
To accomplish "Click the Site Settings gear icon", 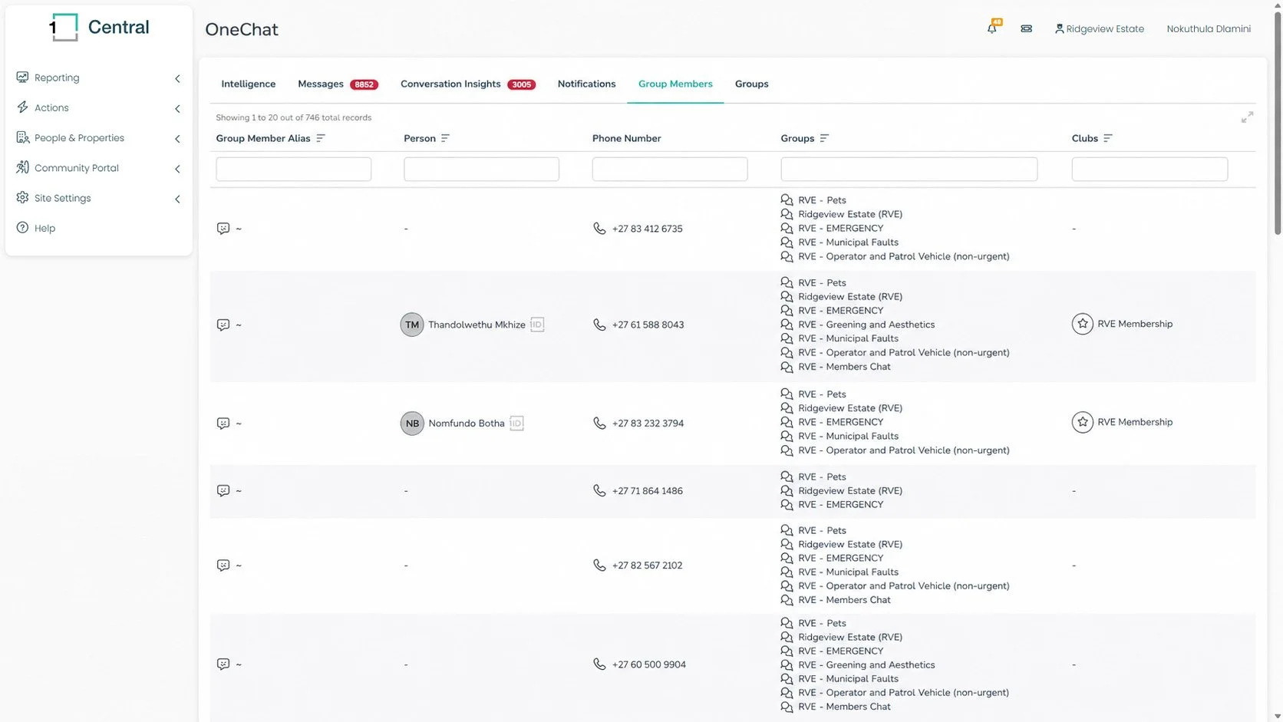I will click(22, 197).
